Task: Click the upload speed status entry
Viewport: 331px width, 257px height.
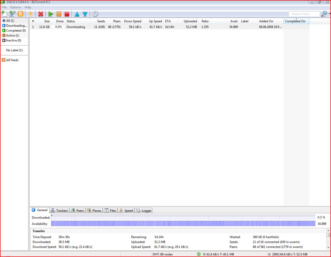Action: click(288, 254)
